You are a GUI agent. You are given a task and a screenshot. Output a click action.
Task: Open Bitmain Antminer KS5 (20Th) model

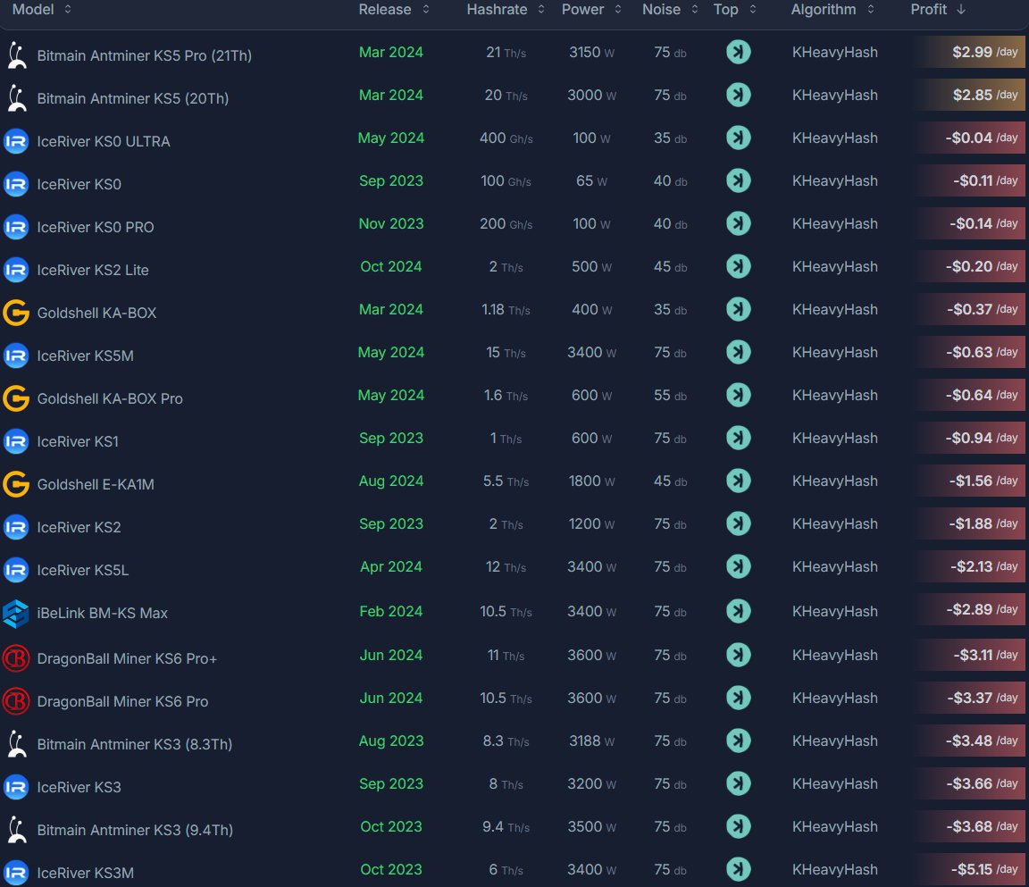pyautogui.click(x=133, y=98)
